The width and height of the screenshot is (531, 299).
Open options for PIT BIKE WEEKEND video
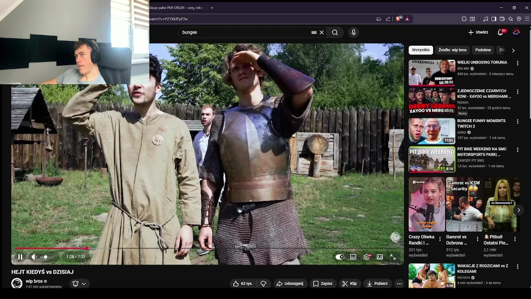point(517,149)
